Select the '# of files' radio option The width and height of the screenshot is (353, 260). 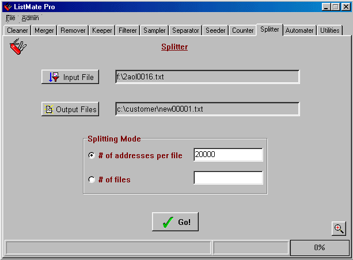[92, 179]
